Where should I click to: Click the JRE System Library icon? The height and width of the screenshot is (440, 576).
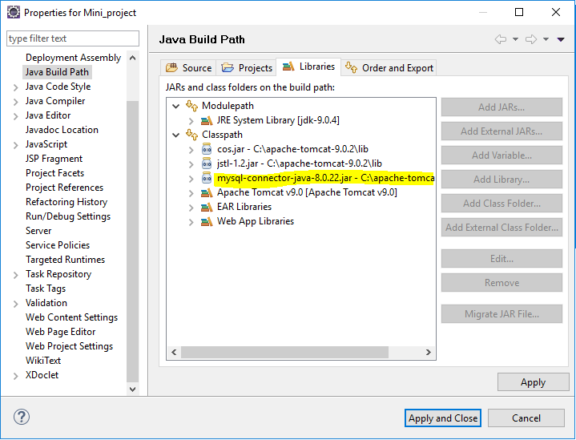pos(207,120)
